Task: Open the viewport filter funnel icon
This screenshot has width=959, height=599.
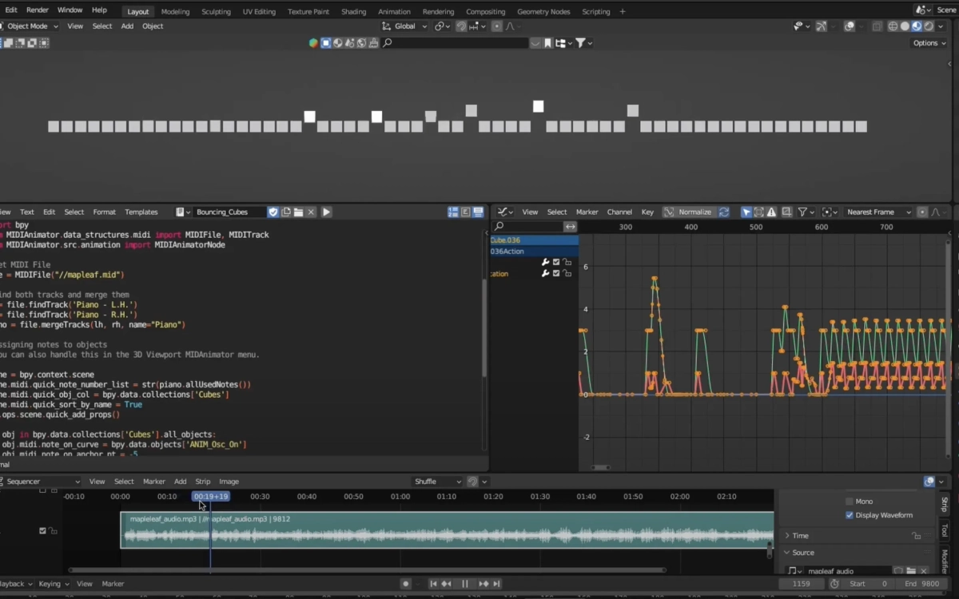Action: (581, 43)
